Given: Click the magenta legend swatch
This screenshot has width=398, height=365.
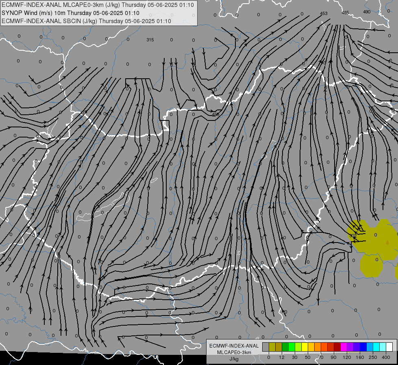Looking at the screenshot, I should (344, 347).
